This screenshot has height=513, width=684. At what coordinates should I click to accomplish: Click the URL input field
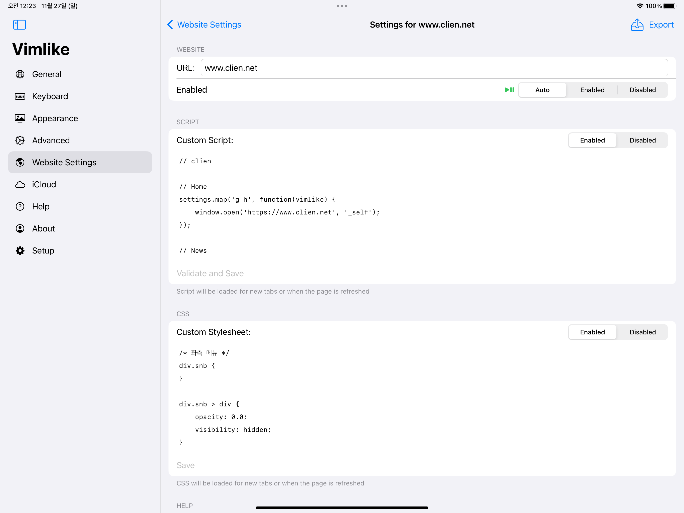pyautogui.click(x=434, y=68)
